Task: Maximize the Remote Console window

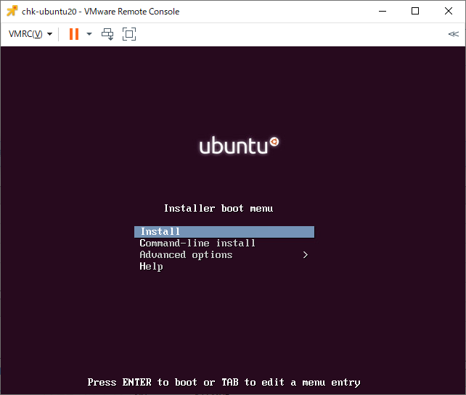Action: click(415, 11)
